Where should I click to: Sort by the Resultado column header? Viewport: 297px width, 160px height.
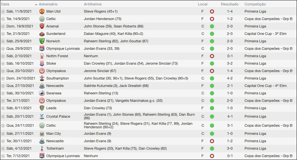coord(229,4)
